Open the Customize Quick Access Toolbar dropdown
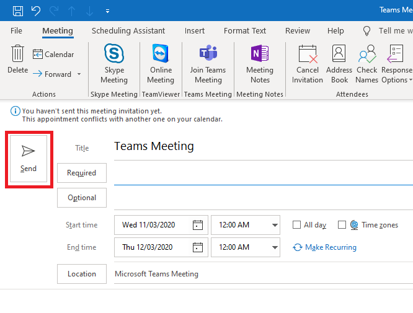This screenshot has height=313, width=413. [x=107, y=11]
